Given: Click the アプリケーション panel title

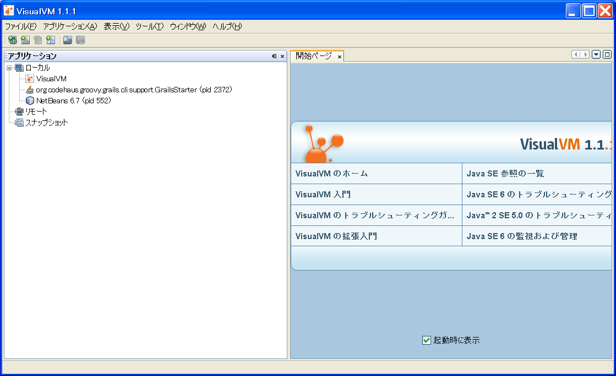Looking at the screenshot, I should point(32,56).
